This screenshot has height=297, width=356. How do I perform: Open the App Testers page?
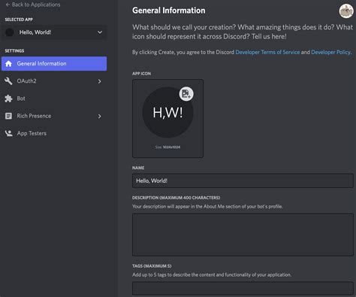point(54,133)
